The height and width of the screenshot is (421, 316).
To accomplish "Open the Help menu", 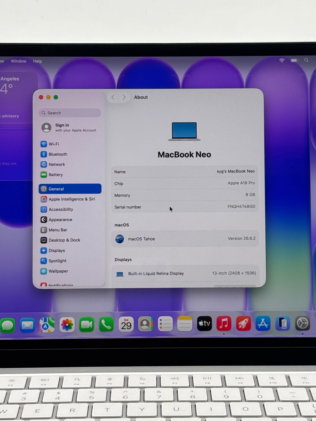I will pyautogui.click(x=38, y=61).
